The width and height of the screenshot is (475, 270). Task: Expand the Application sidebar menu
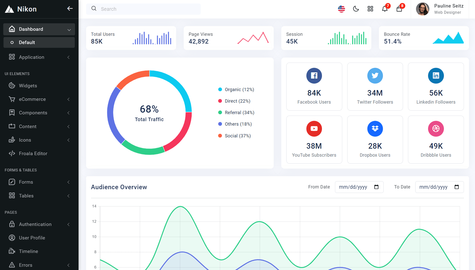tap(39, 57)
